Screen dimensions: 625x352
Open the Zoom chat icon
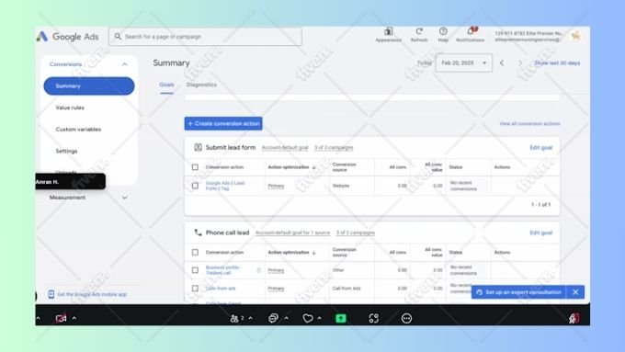click(273, 318)
